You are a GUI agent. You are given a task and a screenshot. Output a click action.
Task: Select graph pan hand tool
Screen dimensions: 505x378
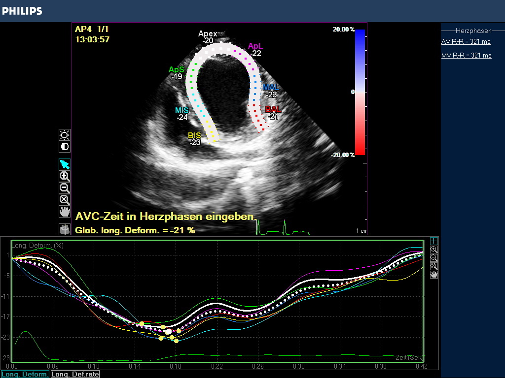[433, 275]
